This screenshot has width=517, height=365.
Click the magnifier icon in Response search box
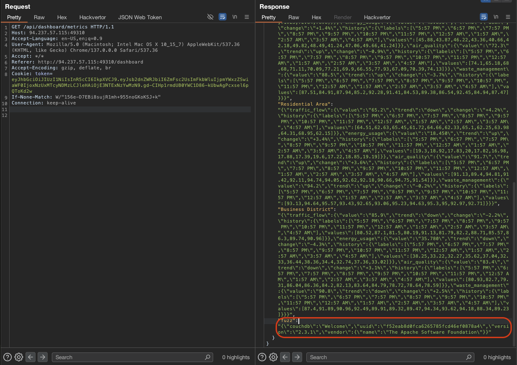(469, 357)
